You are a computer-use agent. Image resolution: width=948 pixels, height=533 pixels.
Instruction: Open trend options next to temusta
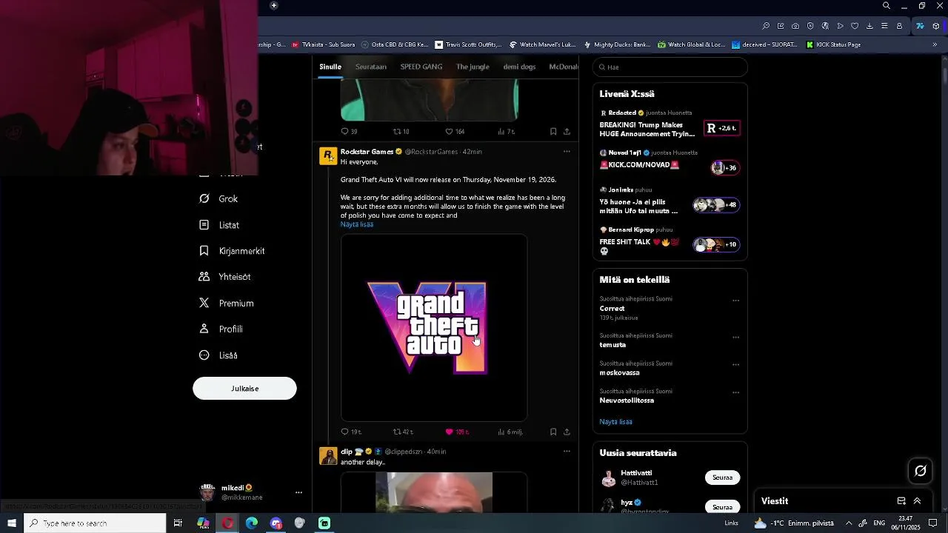click(x=735, y=337)
